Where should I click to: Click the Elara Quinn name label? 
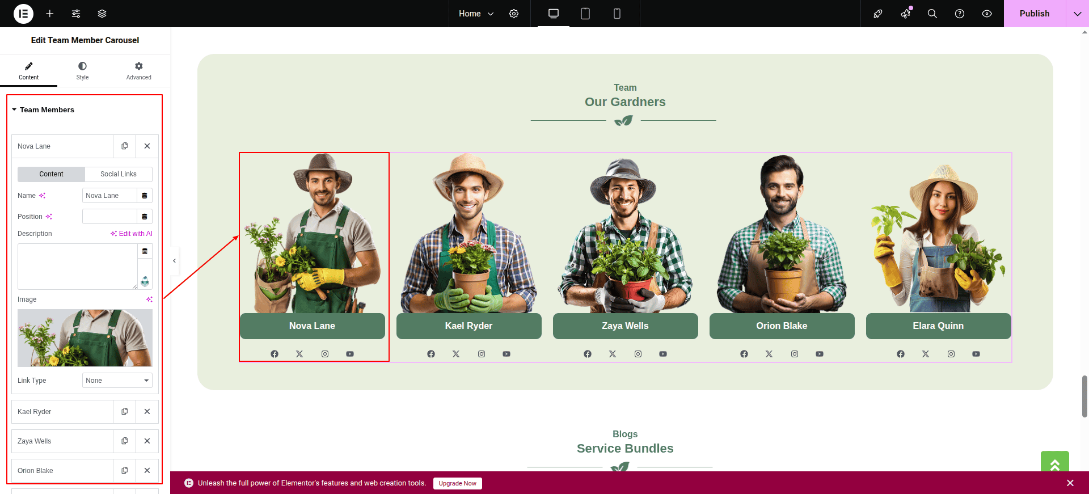click(938, 326)
